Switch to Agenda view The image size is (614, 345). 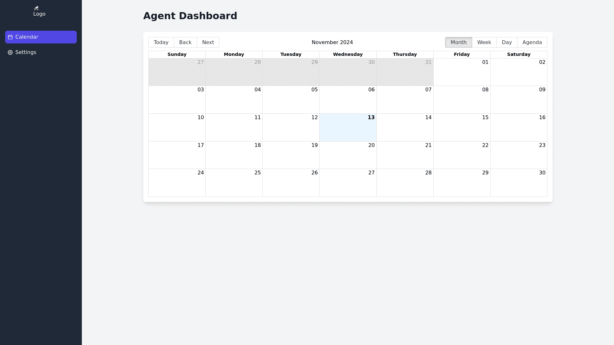tap(532, 42)
